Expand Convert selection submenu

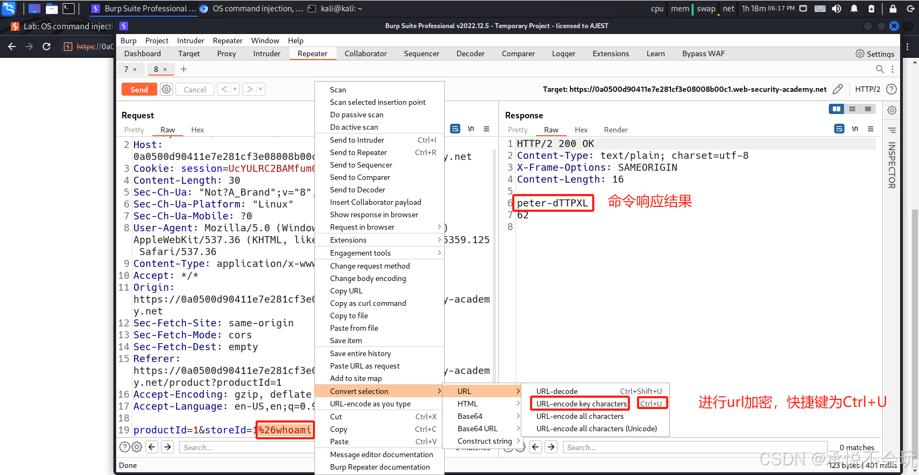[x=379, y=391]
